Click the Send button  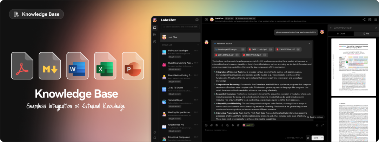[316, 138]
